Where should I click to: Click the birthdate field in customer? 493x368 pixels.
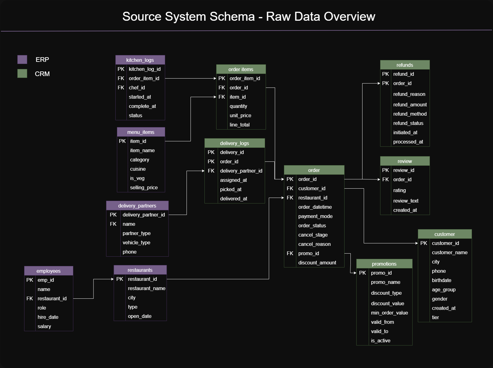click(x=442, y=280)
